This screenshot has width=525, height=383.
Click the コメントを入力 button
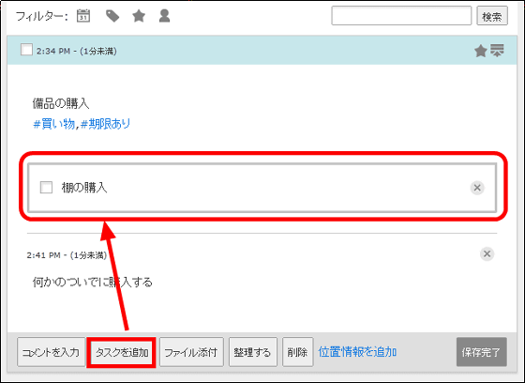51,352
